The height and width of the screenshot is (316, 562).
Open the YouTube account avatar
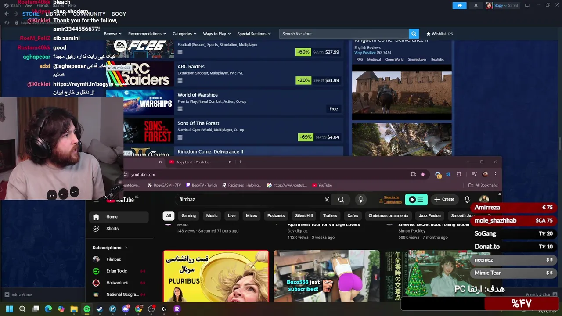click(x=484, y=199)
